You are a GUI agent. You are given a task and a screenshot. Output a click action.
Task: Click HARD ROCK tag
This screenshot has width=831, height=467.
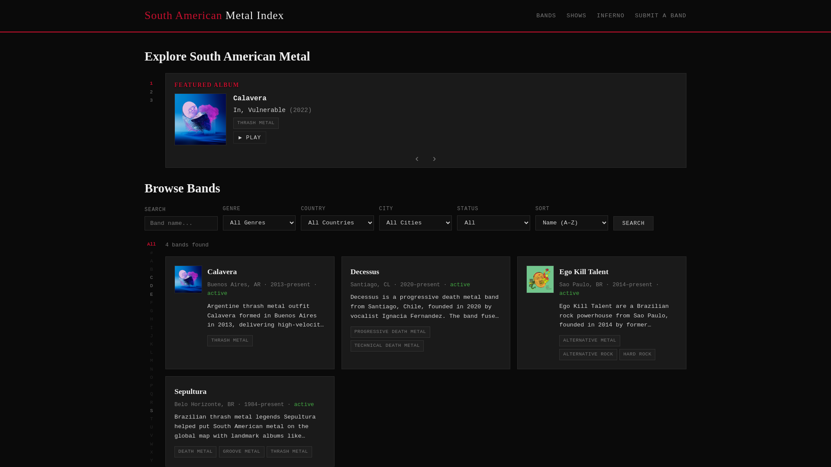(637, 355)
